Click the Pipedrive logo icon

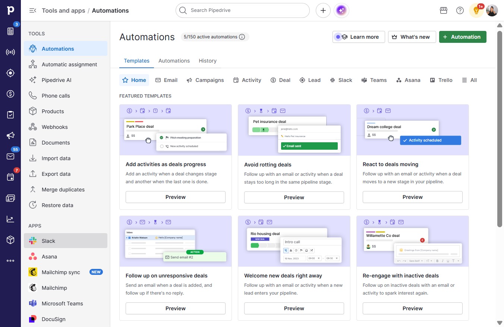[10, 10]
